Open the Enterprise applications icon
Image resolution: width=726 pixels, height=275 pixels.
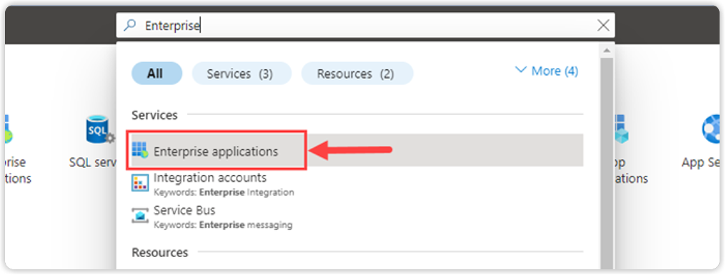[140, 151]
